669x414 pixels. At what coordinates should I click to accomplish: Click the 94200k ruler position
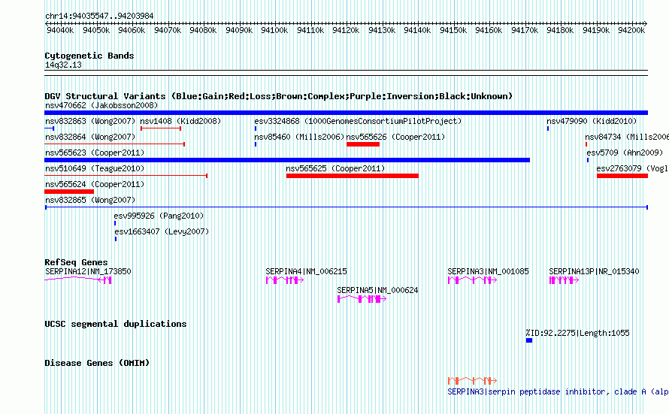[631, 30]
